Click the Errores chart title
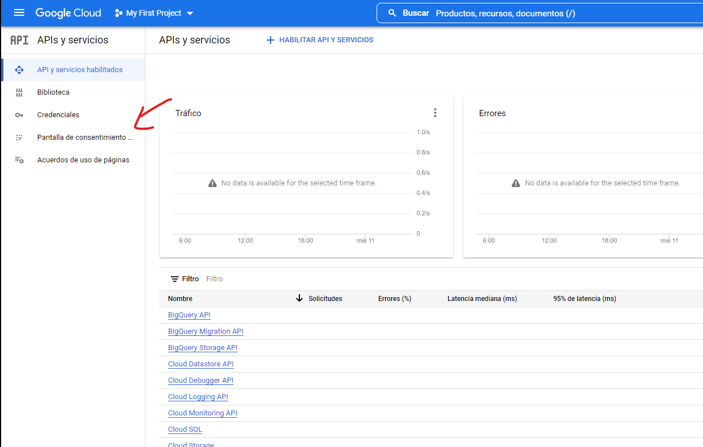Screen dimensions: 703x447 pos(492,113)
